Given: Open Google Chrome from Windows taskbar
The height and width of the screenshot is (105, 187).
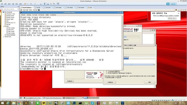Looking at the screenshot, I should click(x=20, y=103).
